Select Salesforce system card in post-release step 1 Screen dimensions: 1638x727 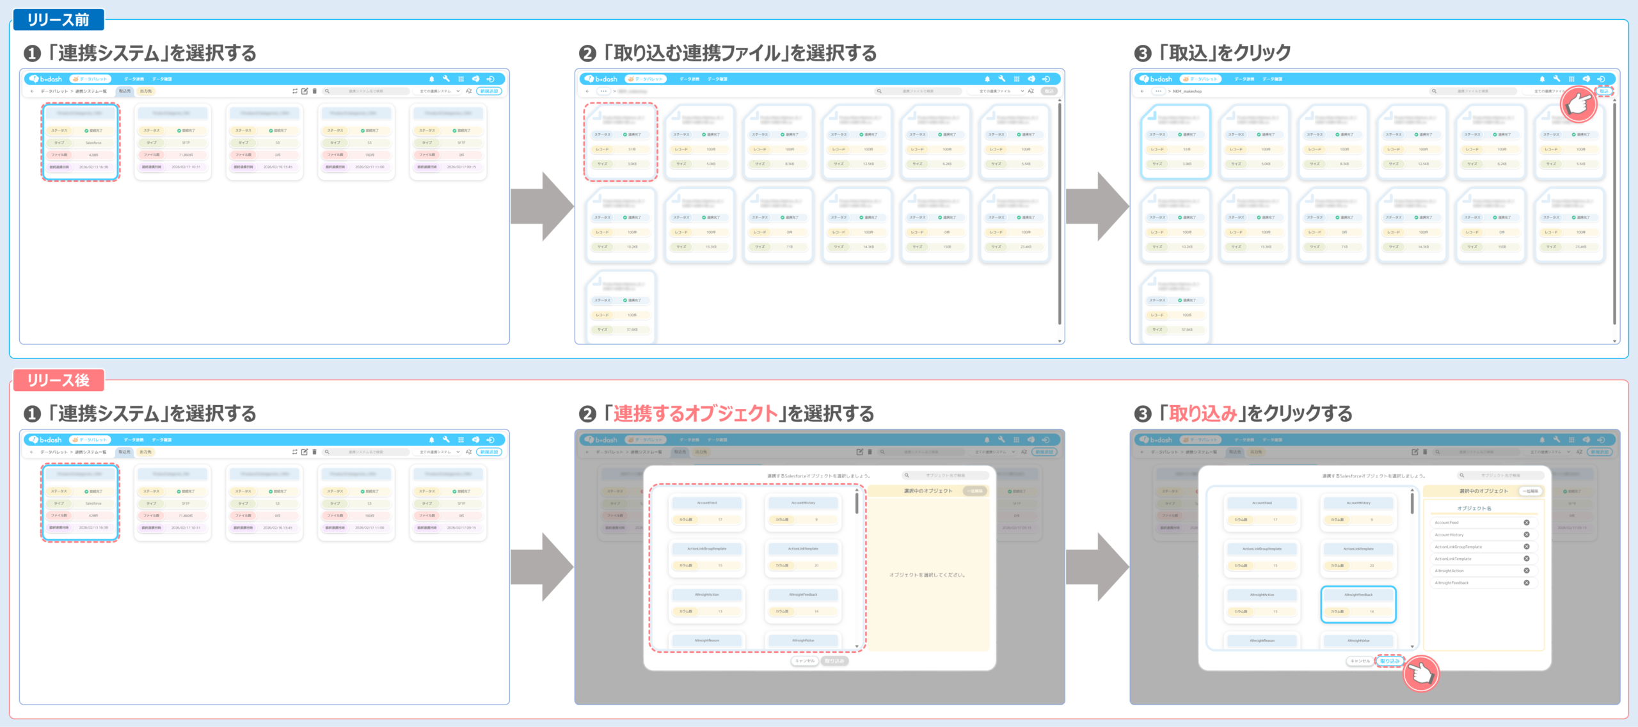click(x=81, y=502)
